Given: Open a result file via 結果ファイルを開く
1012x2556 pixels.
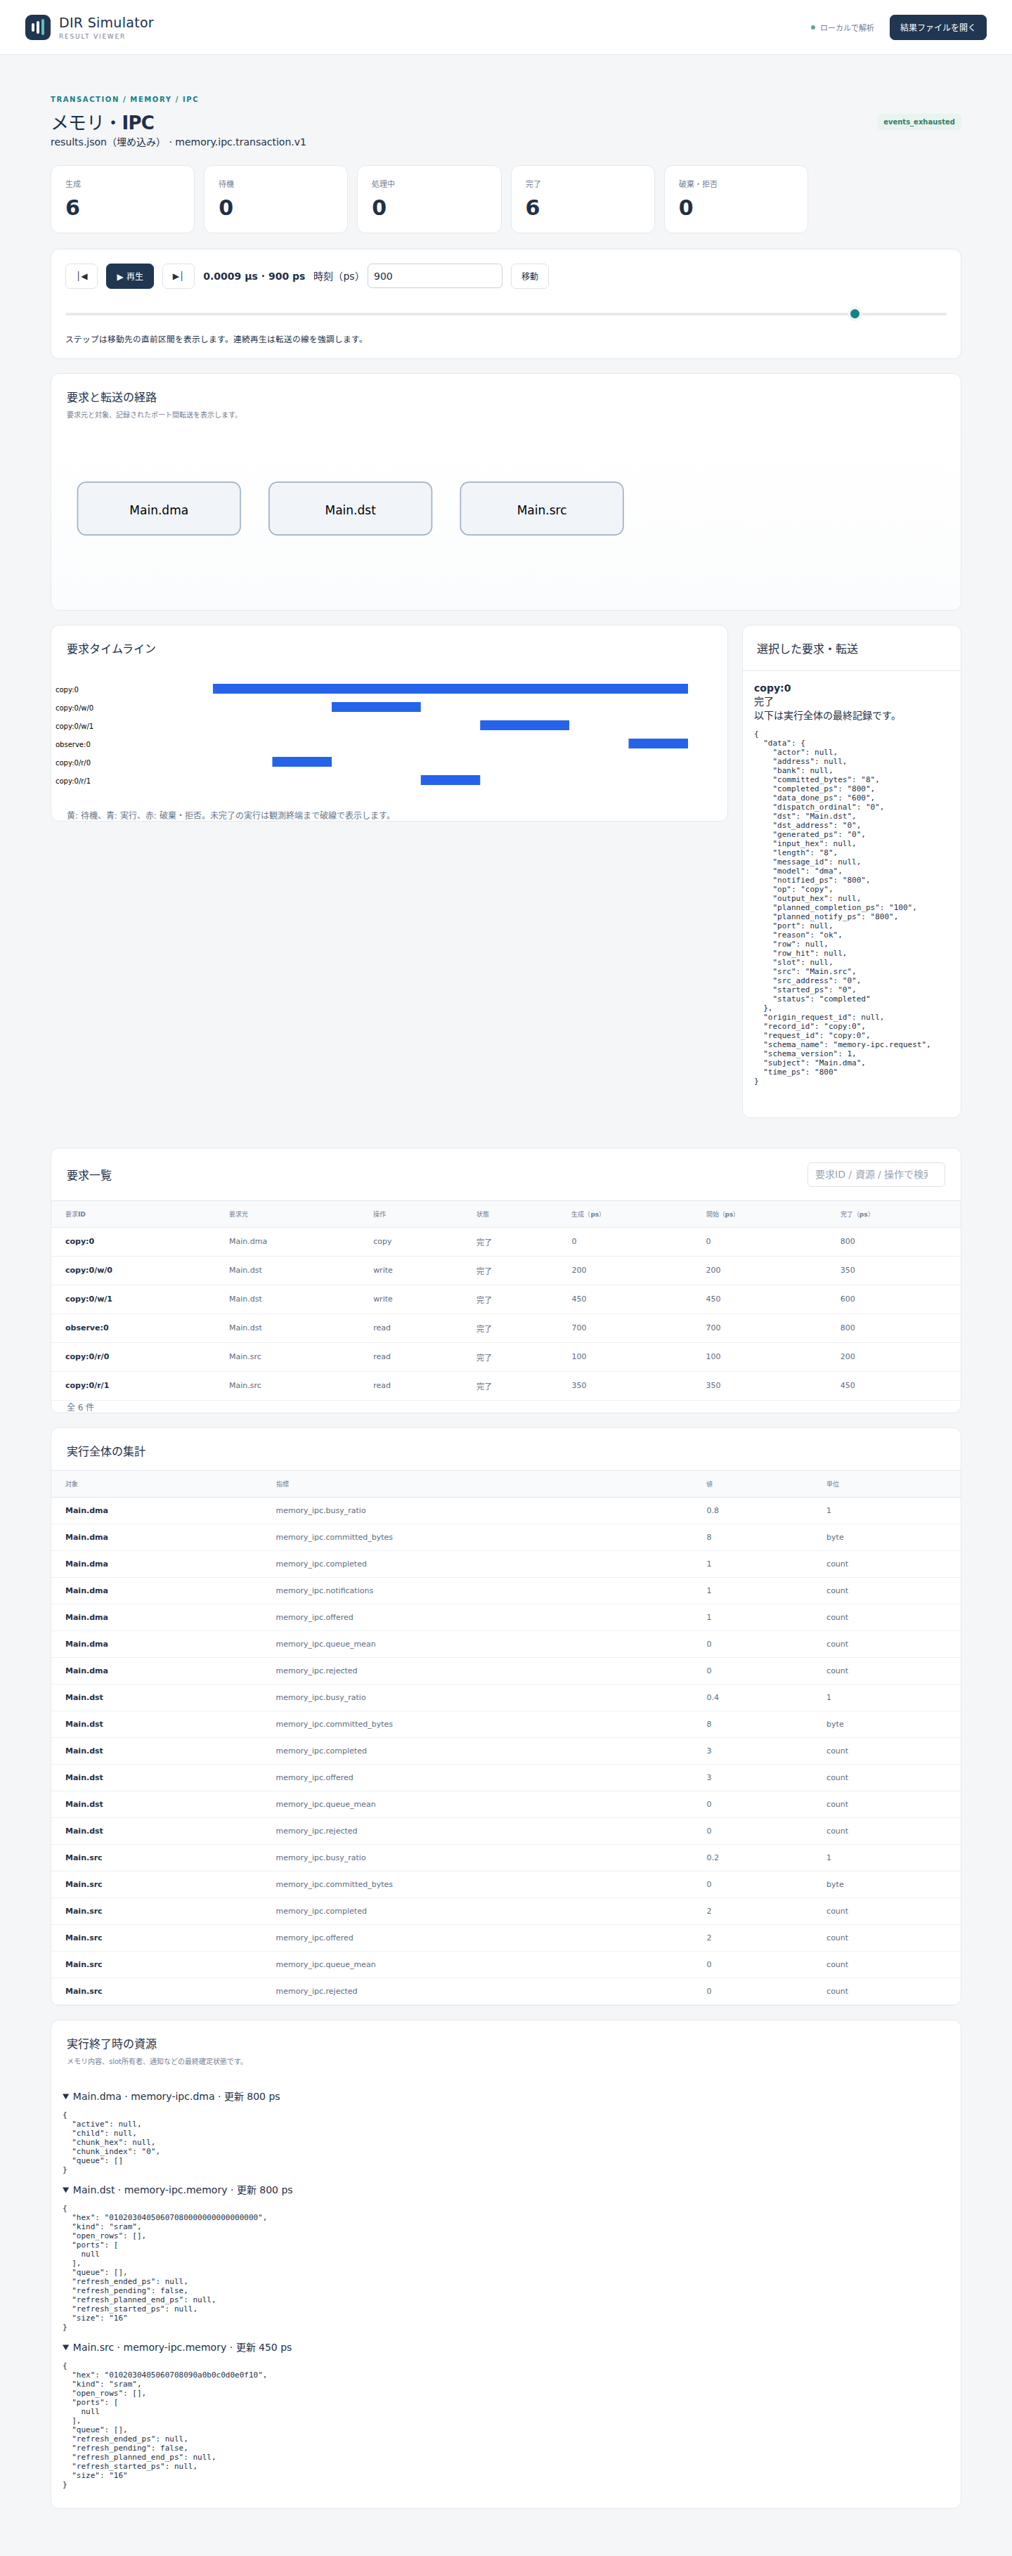Looking at the screenshot, I should (938, 27).
